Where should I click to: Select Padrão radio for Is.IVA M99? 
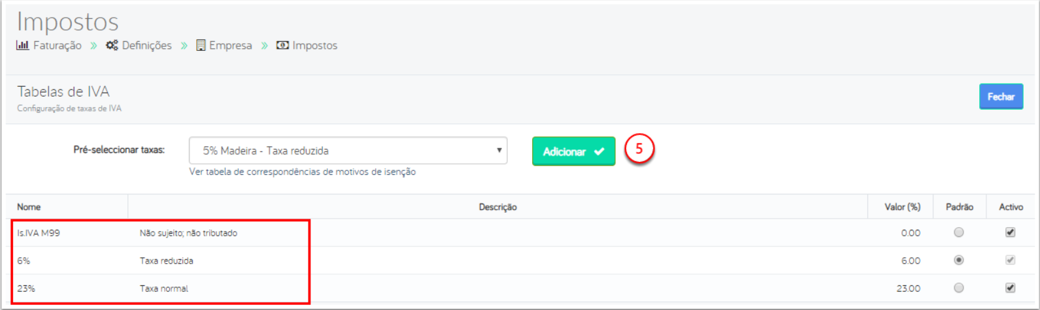[958, 232]
